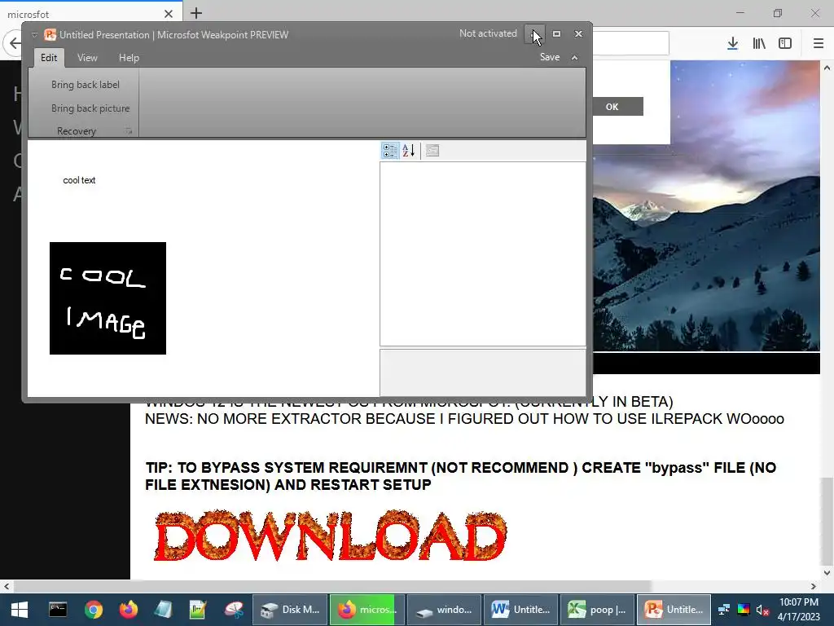Click the mountain landscape image in browser
The height and width of the screenshot is (626, 834).
[x=706, y=205]
